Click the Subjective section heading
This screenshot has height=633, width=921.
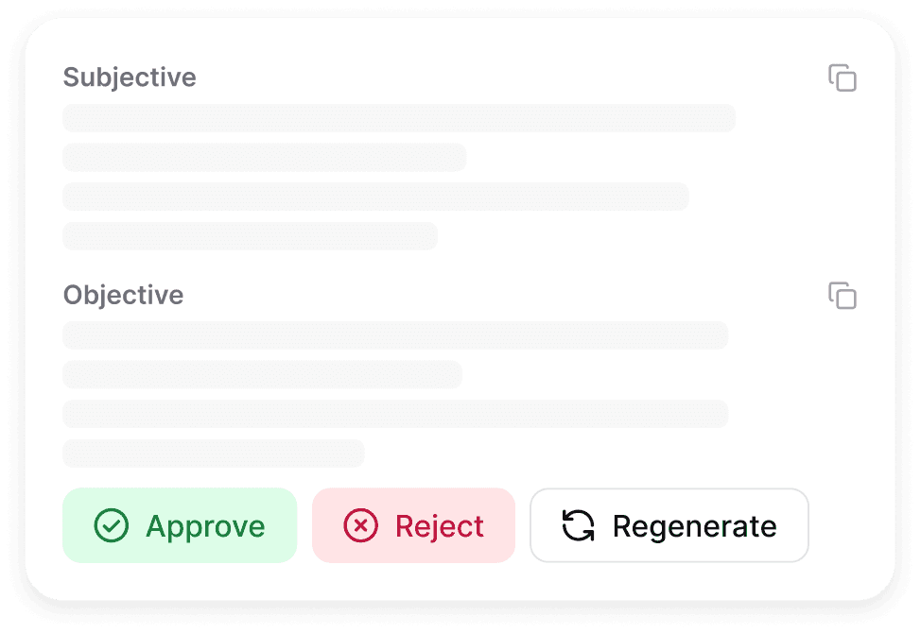[x=130, y=77]
